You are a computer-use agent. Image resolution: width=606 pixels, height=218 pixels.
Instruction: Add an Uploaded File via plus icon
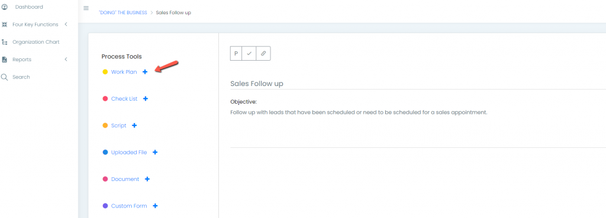coord(155,152)
